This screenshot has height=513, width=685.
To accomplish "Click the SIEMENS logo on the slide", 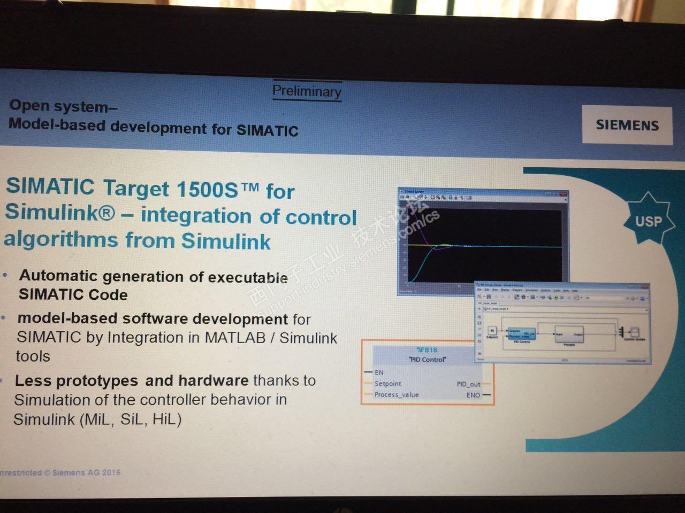I will 627,125.
